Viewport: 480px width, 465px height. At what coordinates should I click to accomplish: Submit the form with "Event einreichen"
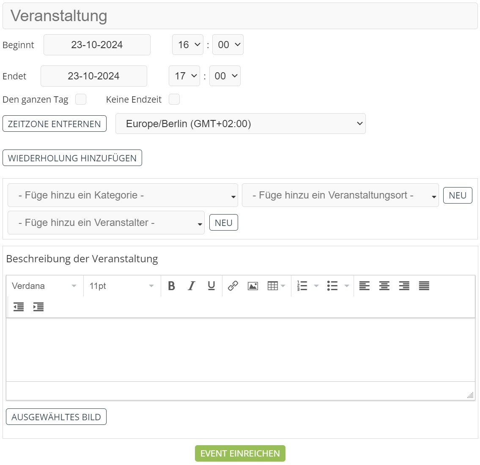[x=240, y=453]
